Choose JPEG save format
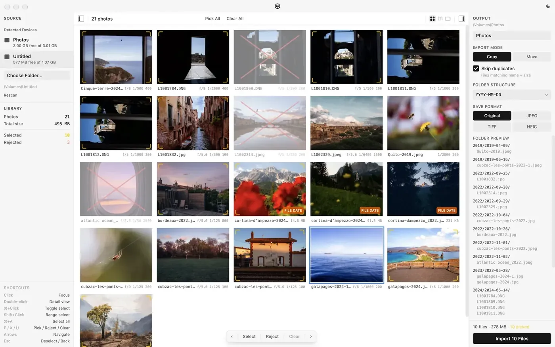The height and width of the screenshot is (347, 555). point(532,116)
